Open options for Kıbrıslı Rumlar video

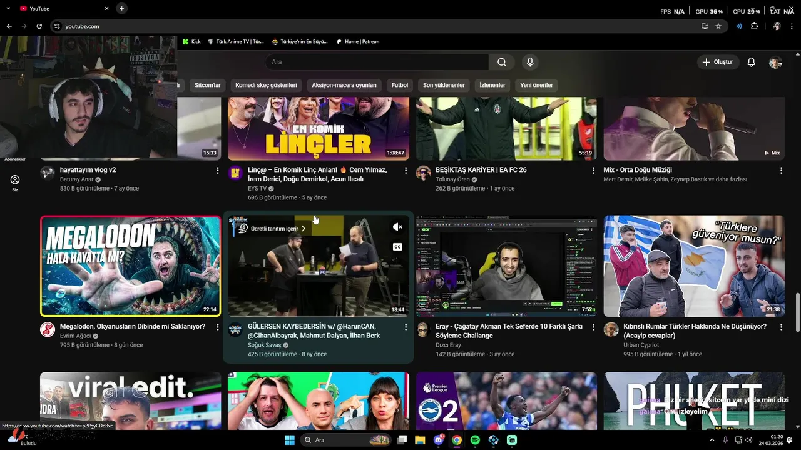781,327
